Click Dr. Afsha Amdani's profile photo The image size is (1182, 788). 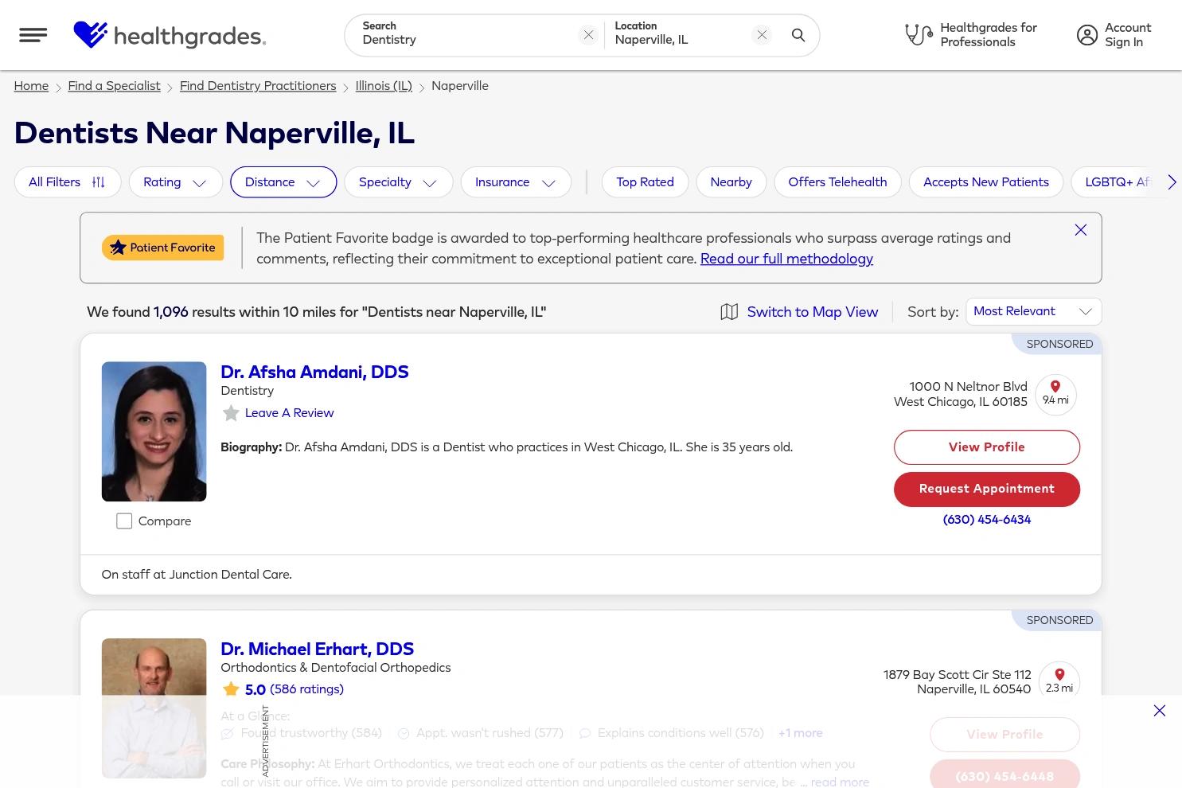154,431
